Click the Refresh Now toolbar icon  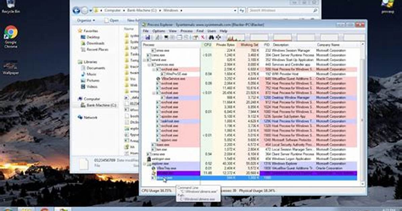click(157, 37)
